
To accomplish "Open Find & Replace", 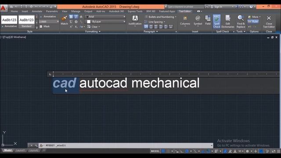I will [x=241, y=22].
